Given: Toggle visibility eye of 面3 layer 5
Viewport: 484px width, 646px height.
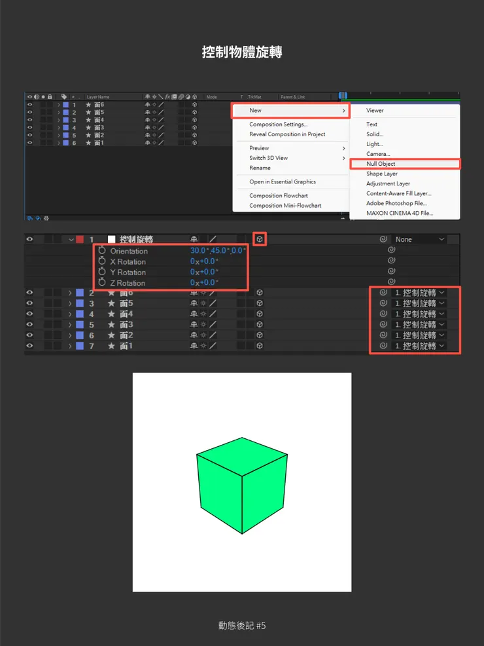Looking at the screenshot, I should coord(29,325).
